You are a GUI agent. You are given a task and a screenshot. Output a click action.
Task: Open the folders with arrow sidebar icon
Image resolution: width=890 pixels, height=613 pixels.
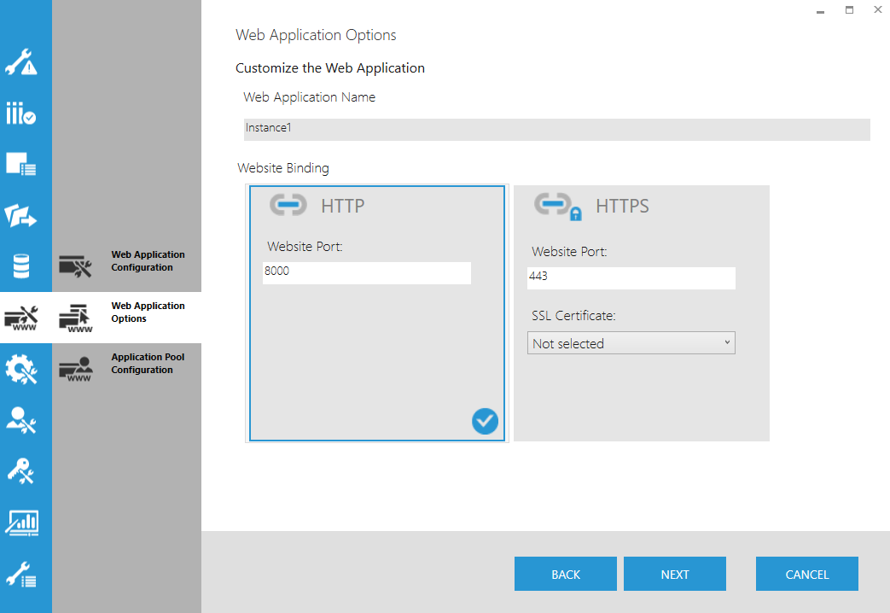coord(21,215)
